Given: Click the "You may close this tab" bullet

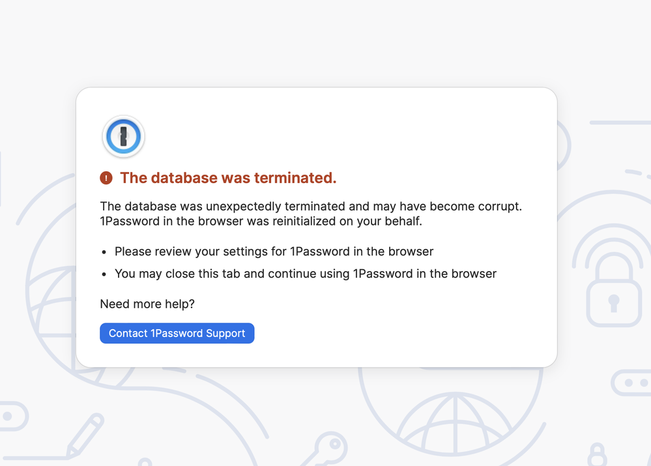Looking at the screenshot, I should [x=305, y=274].
